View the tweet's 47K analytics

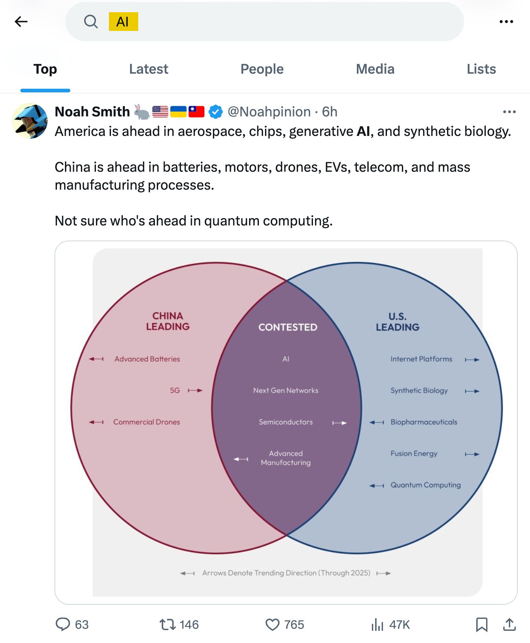coord(378,624)
